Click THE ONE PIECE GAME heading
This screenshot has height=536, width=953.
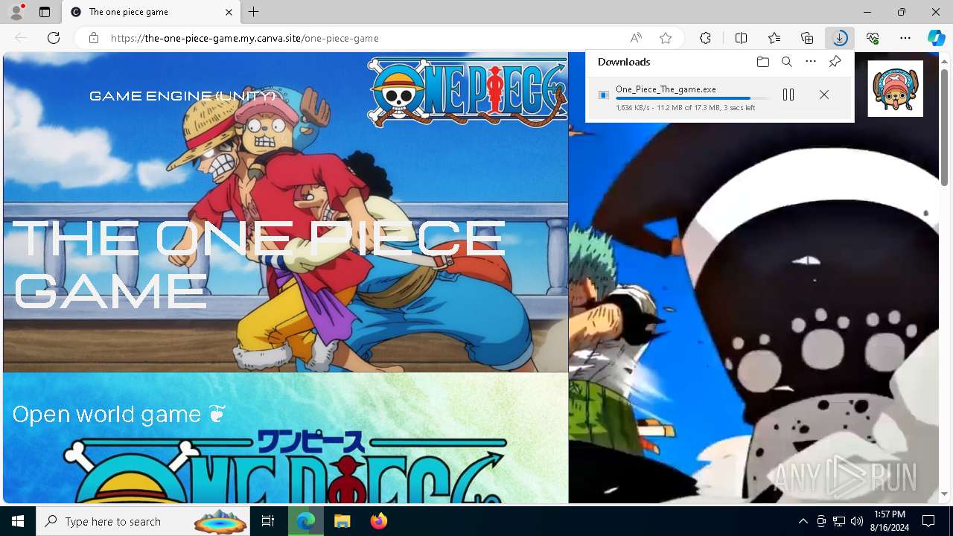[x=259, y=264]
